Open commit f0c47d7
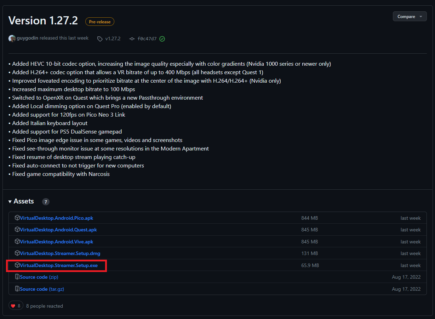 coord(147,39)
